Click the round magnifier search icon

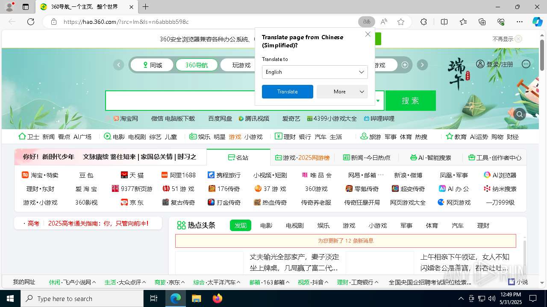click(520, 114)
